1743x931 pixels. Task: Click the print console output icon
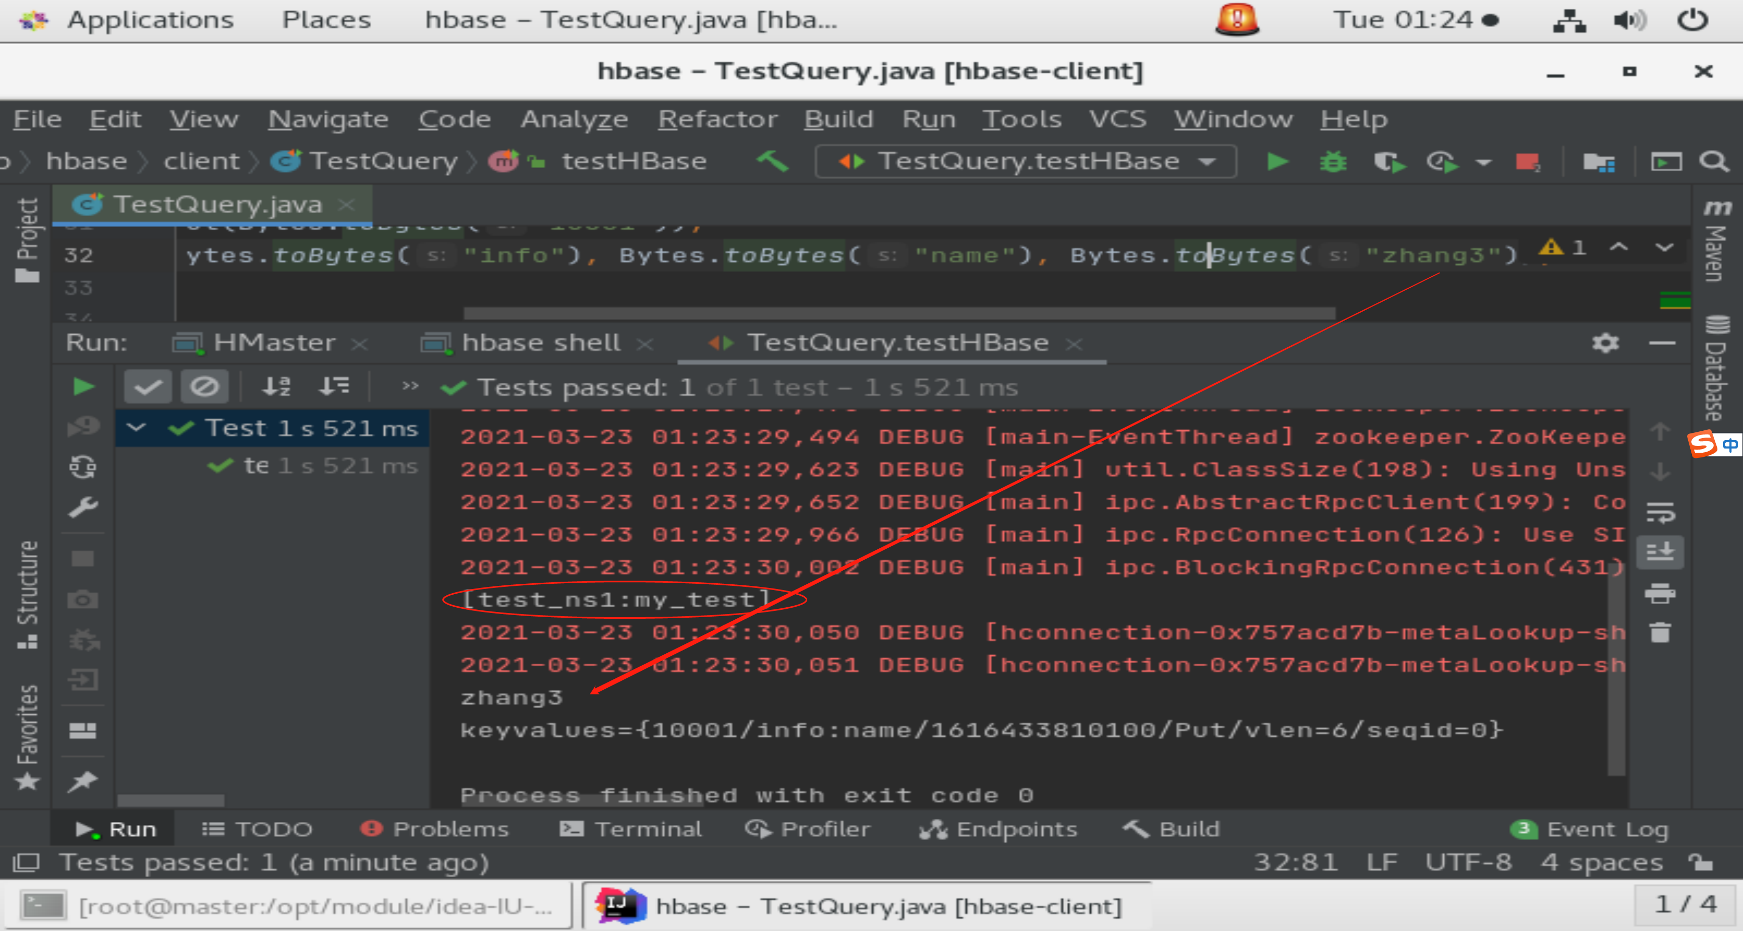click(x=1660, y=593)
